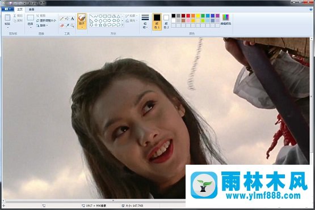Choose the Down arrow shape
This screenshot has height=210, width=315.
tap(91, 25)
